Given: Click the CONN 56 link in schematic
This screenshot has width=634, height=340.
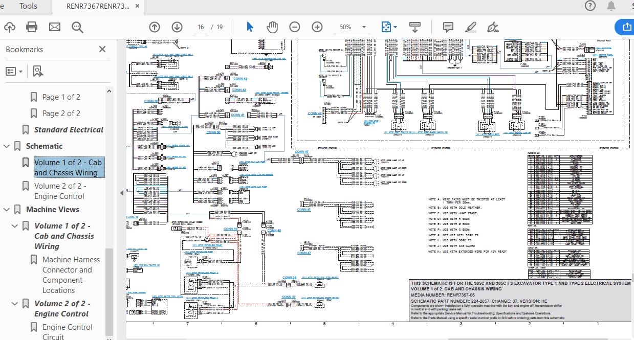Looking at the screenshot, I should 213,132.
